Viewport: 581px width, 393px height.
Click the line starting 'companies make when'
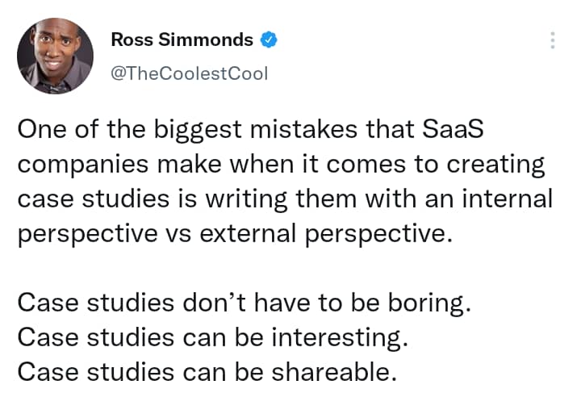(x=282, y=165)
